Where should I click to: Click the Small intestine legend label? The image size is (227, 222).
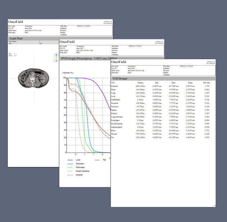(83, 171)
